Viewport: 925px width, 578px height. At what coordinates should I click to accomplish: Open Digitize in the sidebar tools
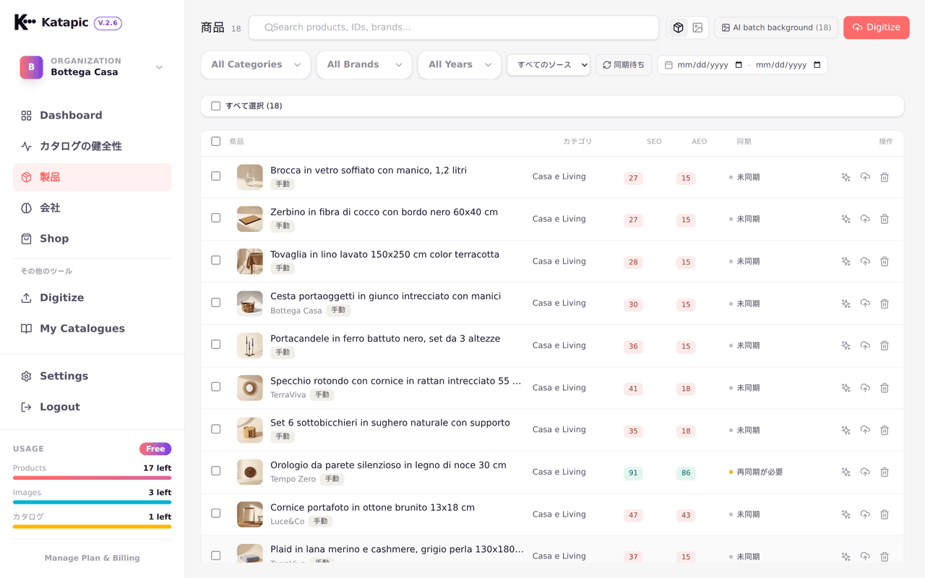pos(92,298)
